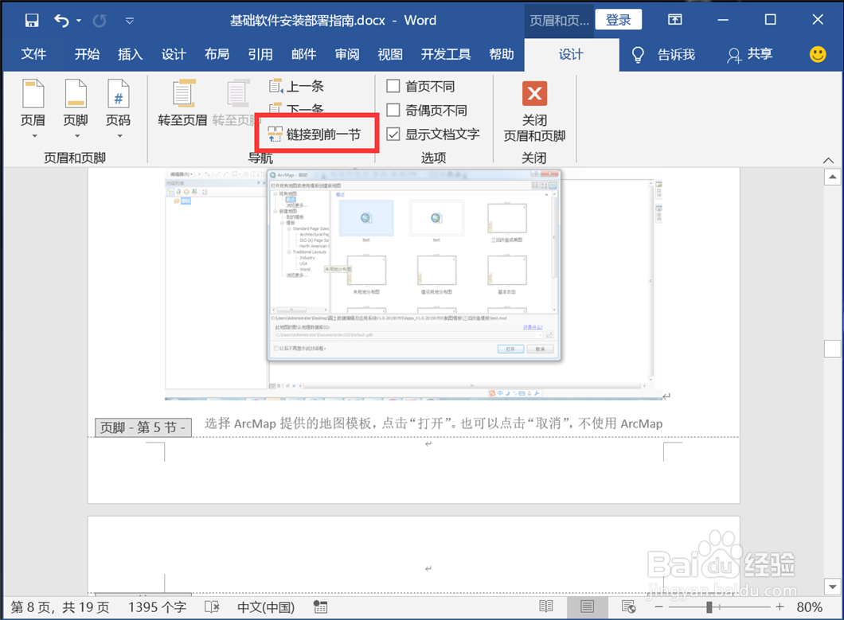The image size is (844, 620).
Task: Click the vertical scrollbar up arrow
Action: coord(832,177)
